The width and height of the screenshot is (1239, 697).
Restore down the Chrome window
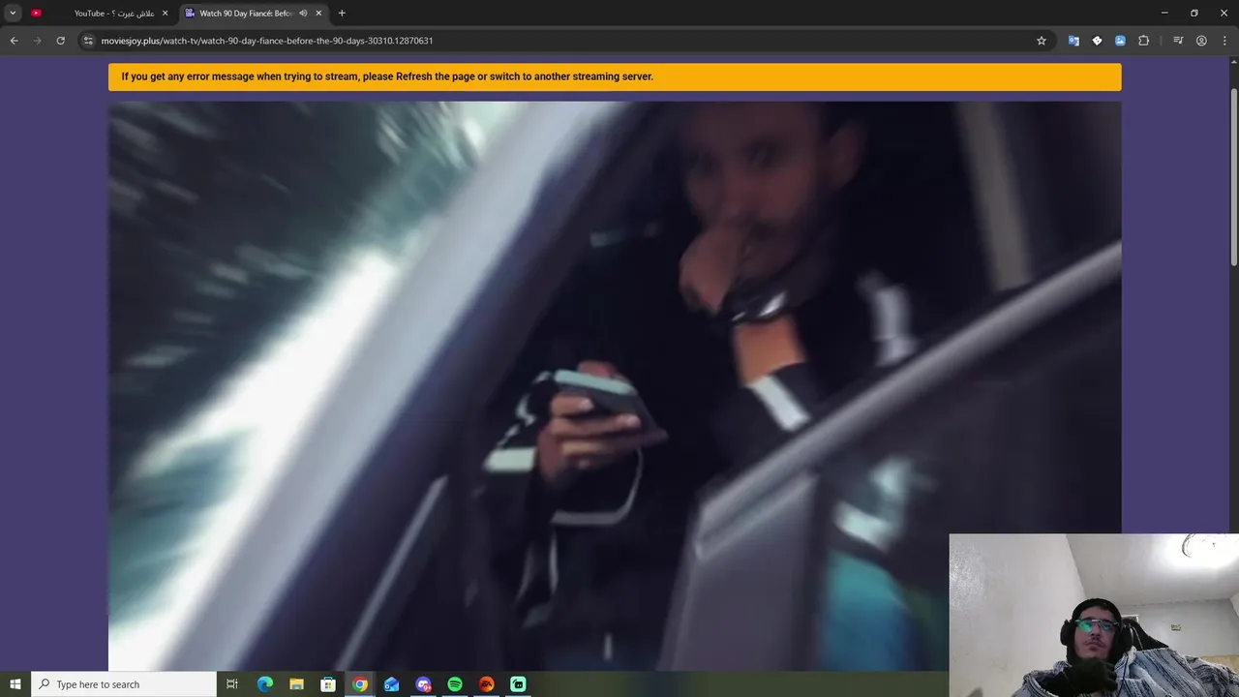point(1194,13)
